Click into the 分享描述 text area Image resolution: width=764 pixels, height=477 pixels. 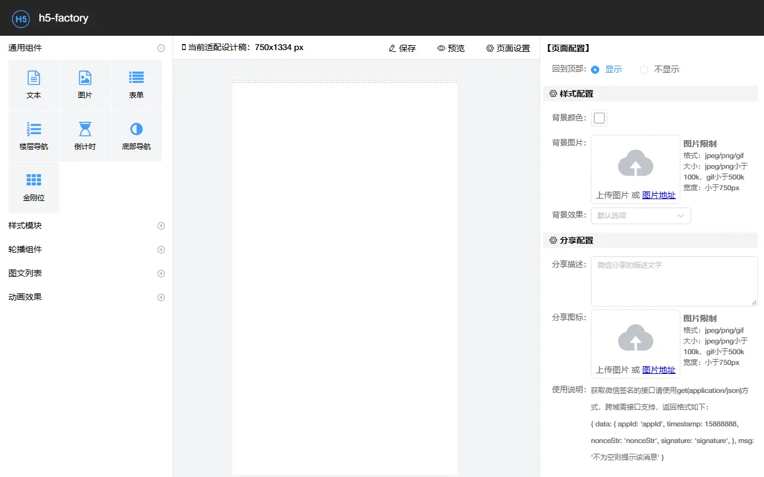tap(674, 281)
